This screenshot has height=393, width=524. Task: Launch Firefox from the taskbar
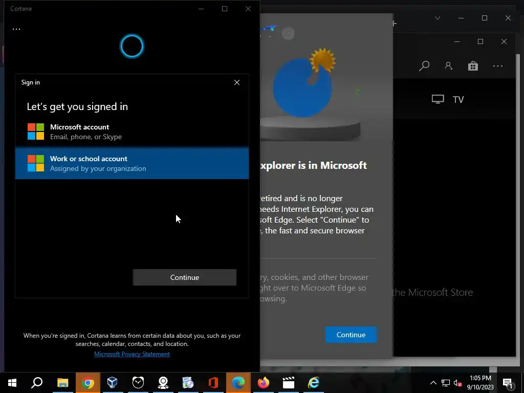[264, 383]
